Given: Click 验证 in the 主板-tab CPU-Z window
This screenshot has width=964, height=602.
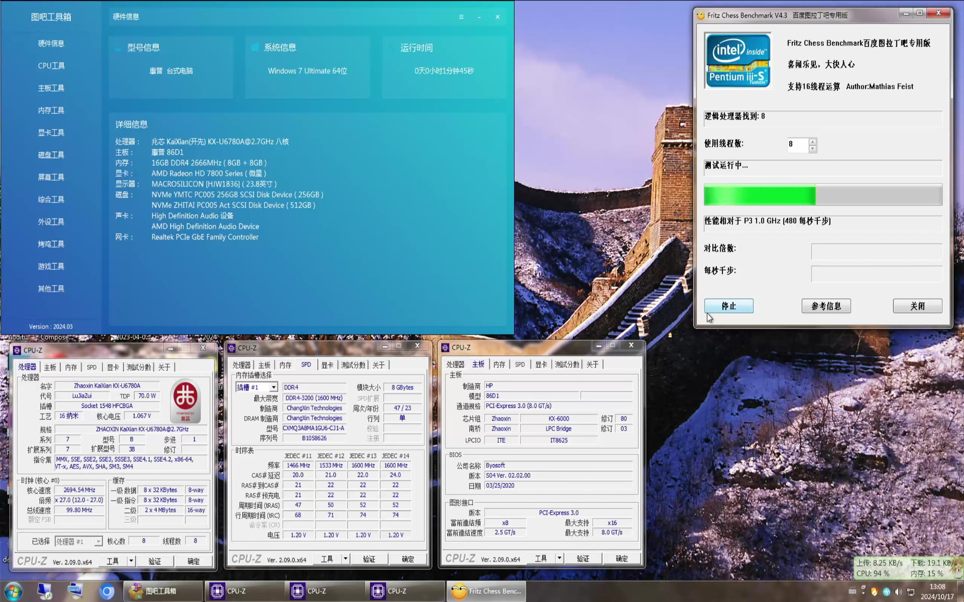Looking at the screenshot, I should [x=583, y=558].
